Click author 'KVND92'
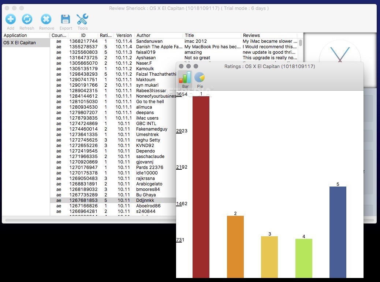Screen dimensions: 380x282 click(x=145, y=146)
